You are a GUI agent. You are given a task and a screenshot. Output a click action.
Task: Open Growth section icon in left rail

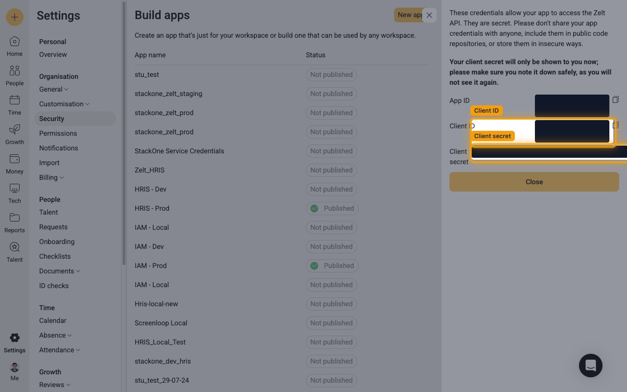tap(15, 135)
